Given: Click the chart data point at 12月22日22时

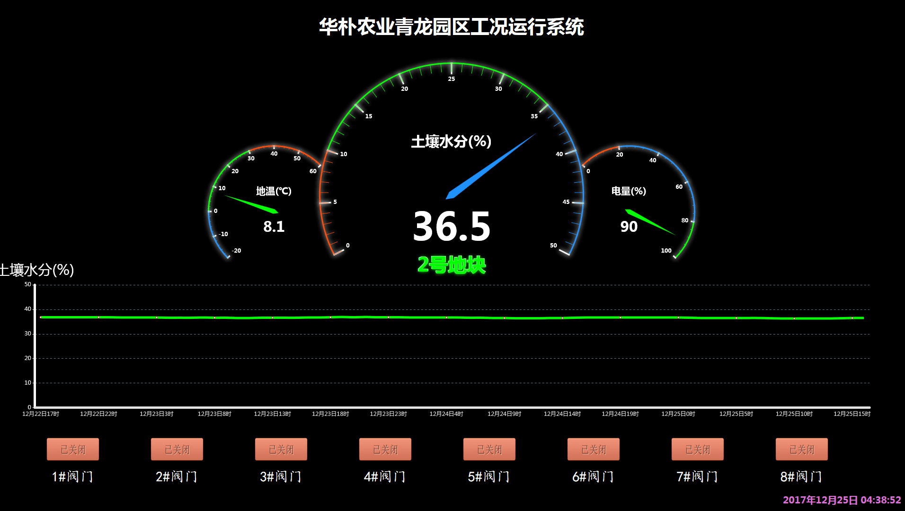Looking at the screenshot, I should coord(98,317).
